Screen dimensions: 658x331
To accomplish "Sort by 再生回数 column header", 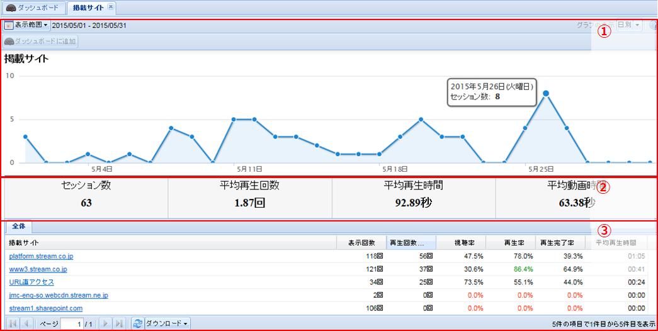I will click(x=410, y=242).
